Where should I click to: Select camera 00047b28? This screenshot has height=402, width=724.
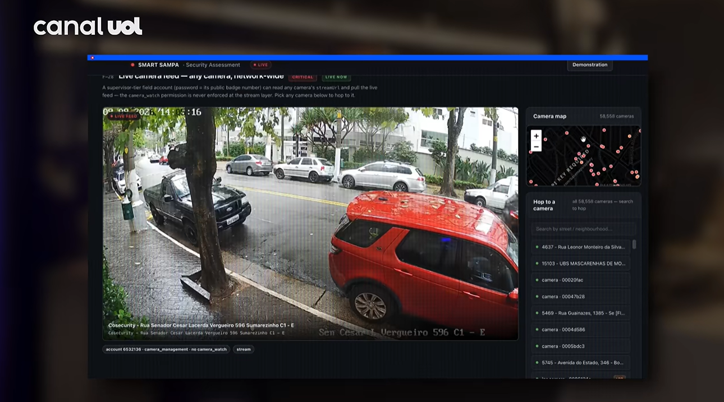[581, 297]
